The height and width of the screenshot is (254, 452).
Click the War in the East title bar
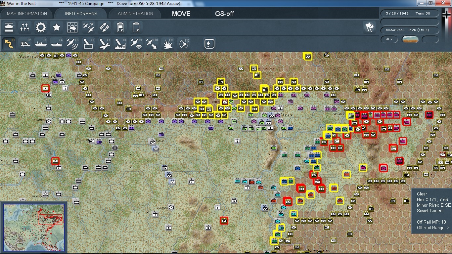[226, 3]
